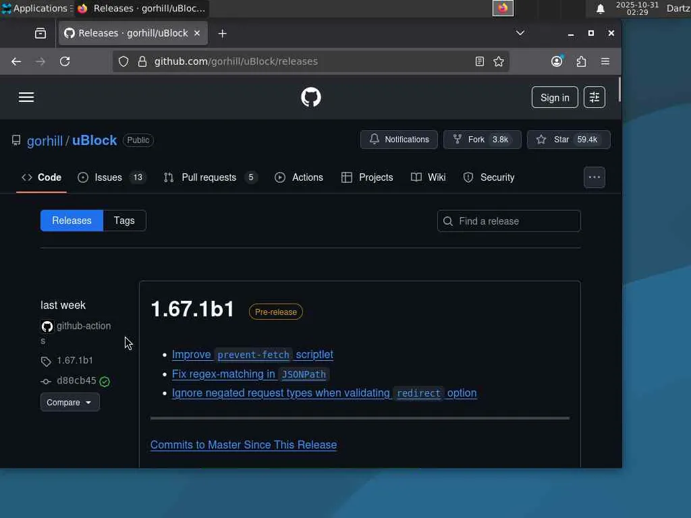Select the Releases gorhill/uBlock browser tab
691x518 pixels.
[133, 33]
